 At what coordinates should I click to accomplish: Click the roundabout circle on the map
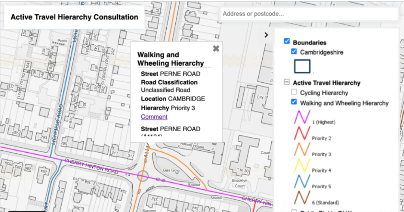tap(143, 176)
